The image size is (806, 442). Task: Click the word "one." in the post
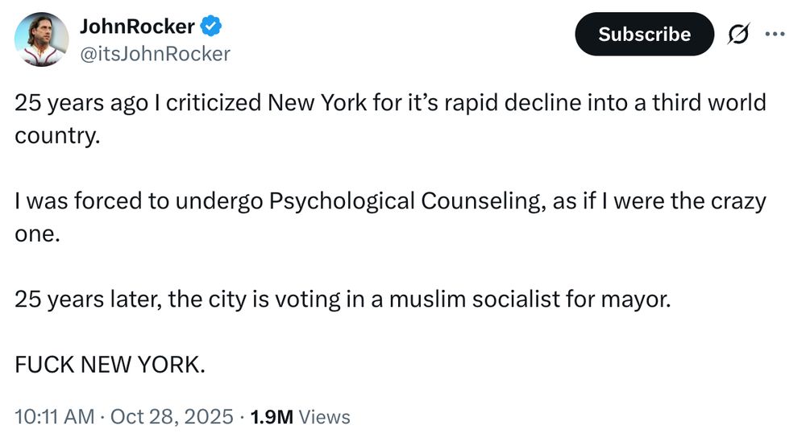pyautogui.click(x=38, y=233)
